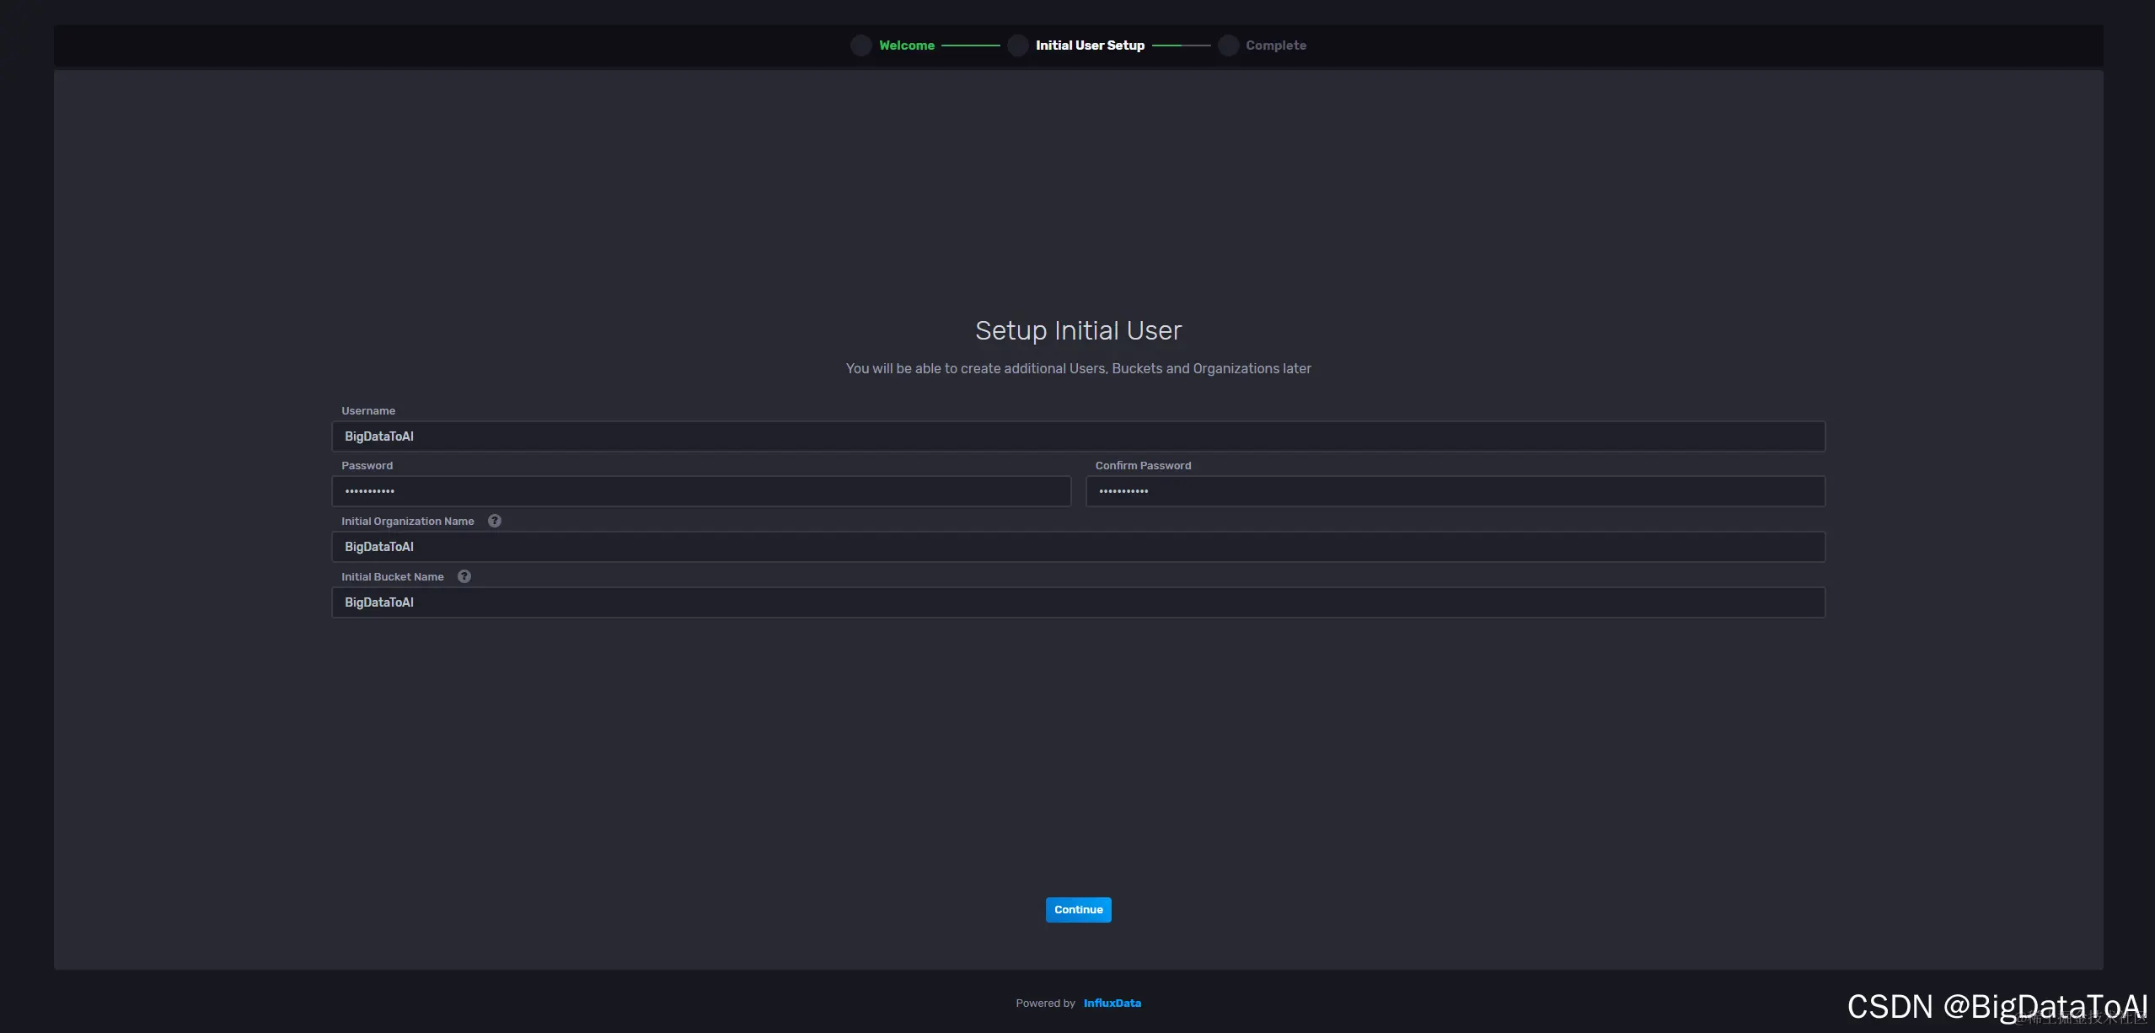Click the Initial Bucket Name label text
The width and height of the screenshot is (2155, 1033).
click(392, 577)
